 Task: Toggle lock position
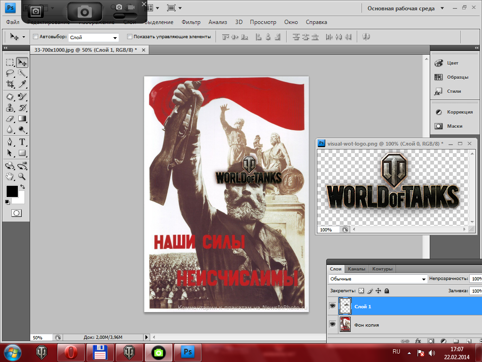(x=378, y=290)
